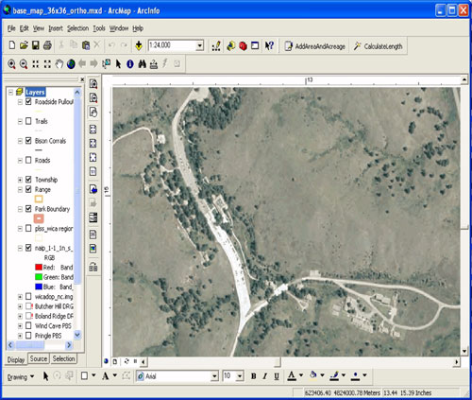Screen dimensions: 472x400
Task: Collapse the Layers data frame tree
Action: (10, 92)
